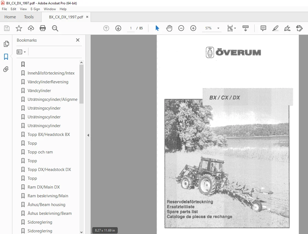Toggle the Bookmarks panel icon
308x234 pixels.
pos(6,57)
